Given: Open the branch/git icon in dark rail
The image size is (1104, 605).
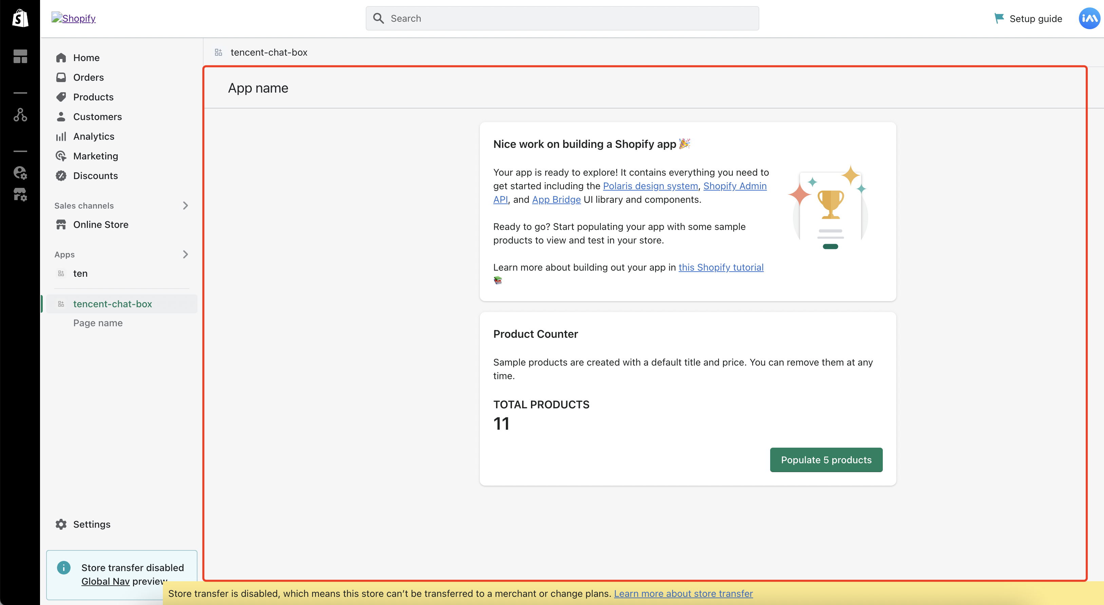Looking at the screenshot, I should (20, 115).
